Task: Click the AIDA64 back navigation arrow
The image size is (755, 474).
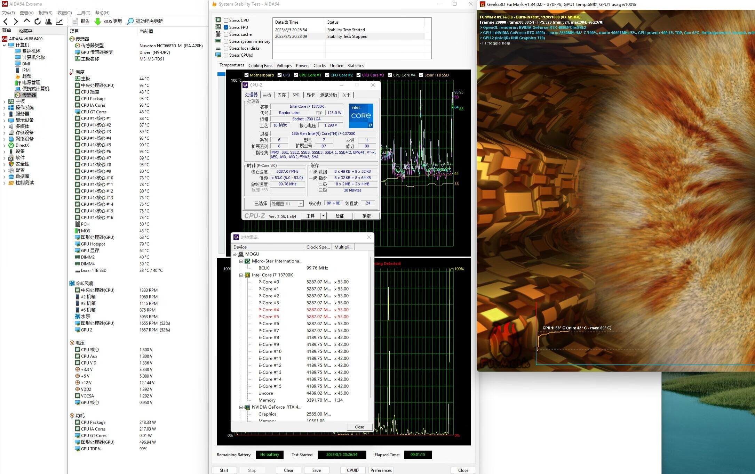Action: [5, 22]
